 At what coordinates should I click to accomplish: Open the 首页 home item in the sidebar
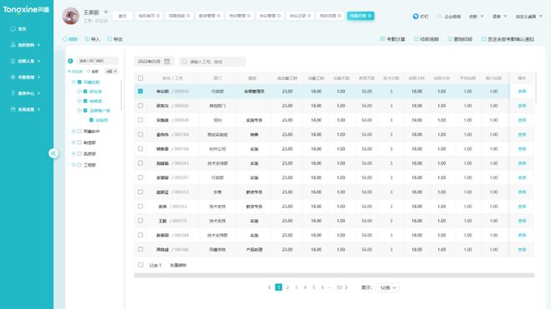18,29
